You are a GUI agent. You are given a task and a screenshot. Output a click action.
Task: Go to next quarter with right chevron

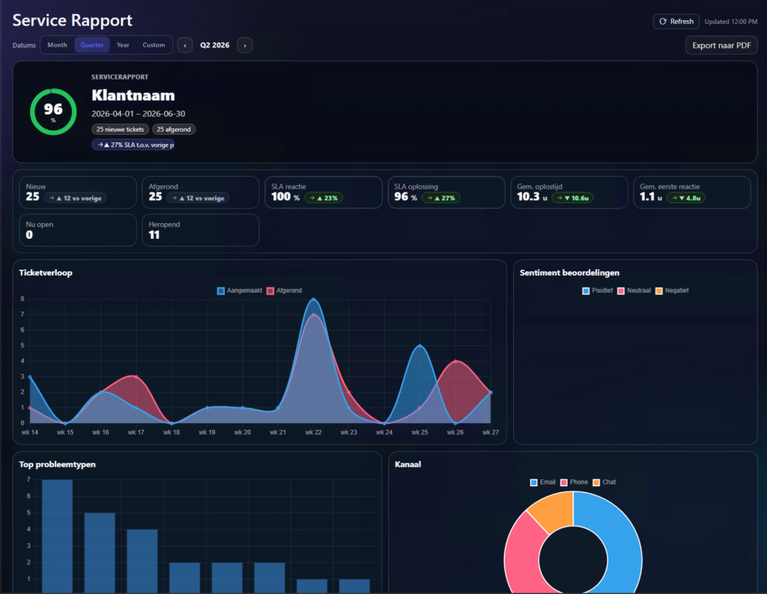[x=245, y=46]
